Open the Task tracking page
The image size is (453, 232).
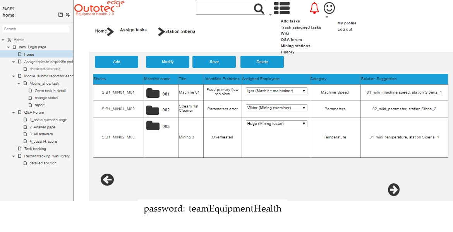click(35, 149)
